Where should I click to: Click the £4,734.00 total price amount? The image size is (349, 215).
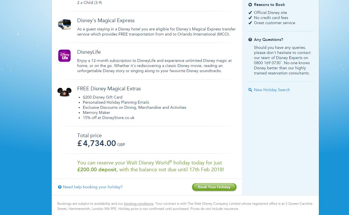point(97,143)
